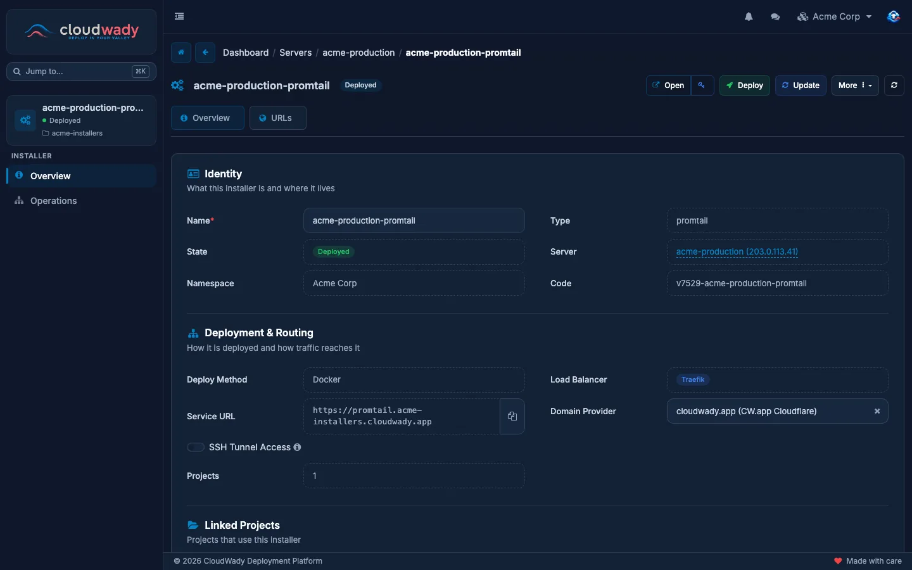Open Domain Provider combo box
The width and height of the screenshot is (912, 570).
click(777, 411)
